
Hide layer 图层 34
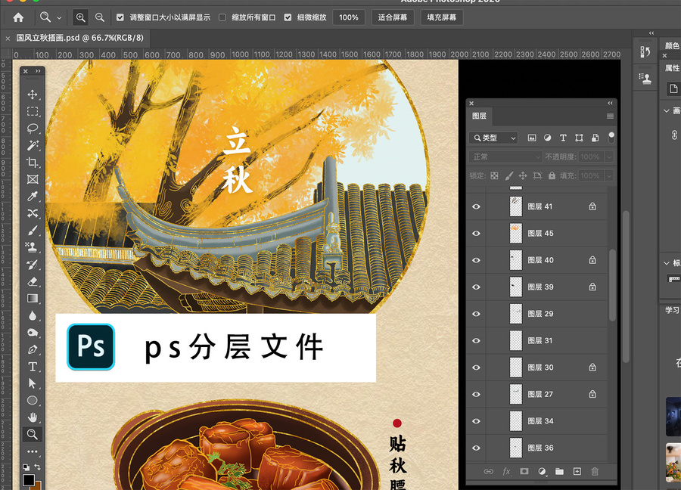pos(477,421)
